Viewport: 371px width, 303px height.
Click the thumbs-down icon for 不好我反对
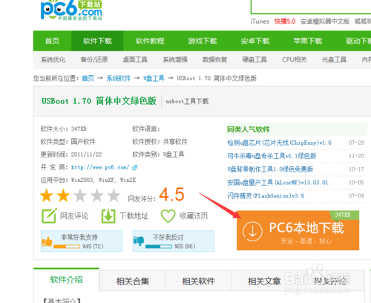139,241
